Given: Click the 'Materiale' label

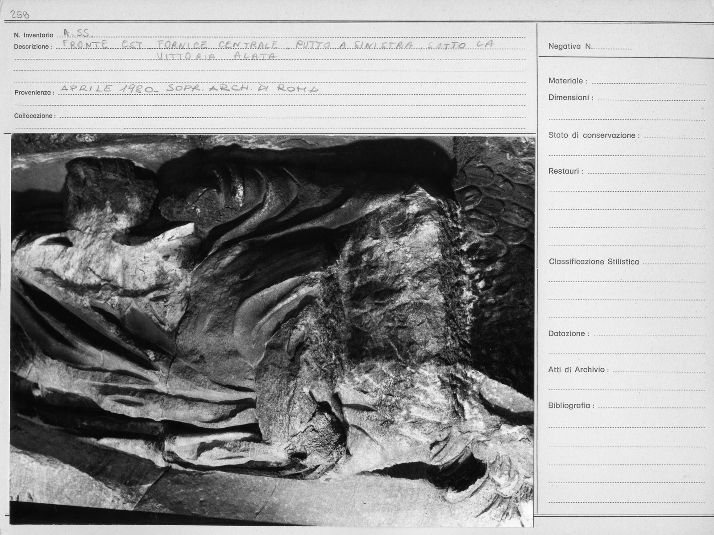Looking at the screenshot, I should pos(568,81).
